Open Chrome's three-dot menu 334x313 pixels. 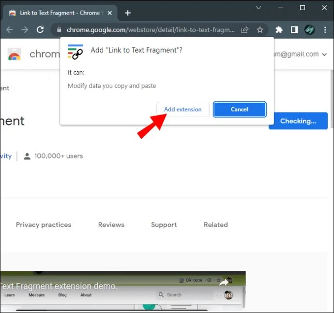pos(325,30)
